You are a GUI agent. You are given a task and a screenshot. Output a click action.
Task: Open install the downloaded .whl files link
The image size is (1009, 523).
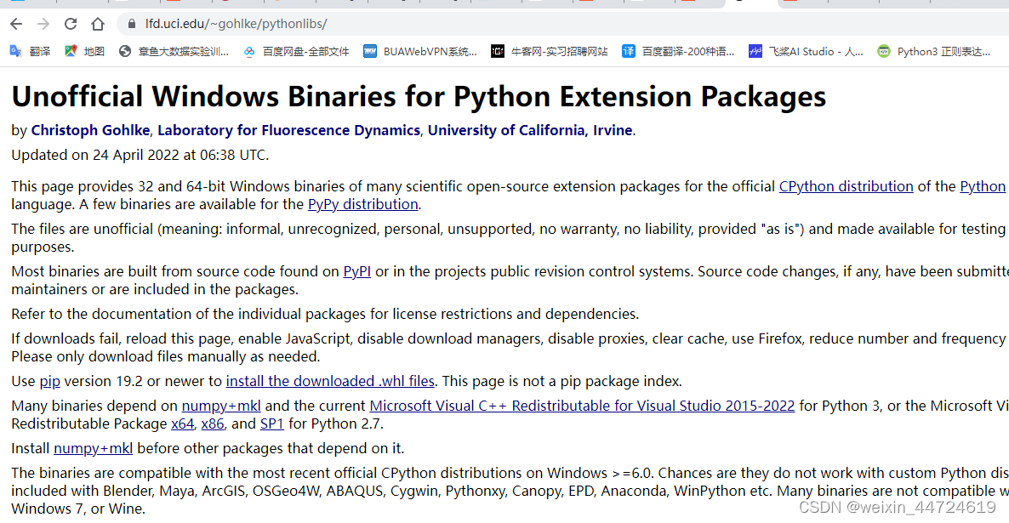tap(330, 381)
